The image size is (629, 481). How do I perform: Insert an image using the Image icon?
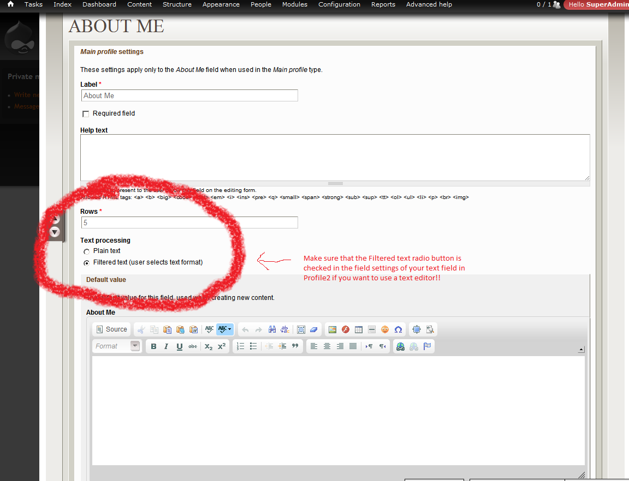[x=332, y=329]
